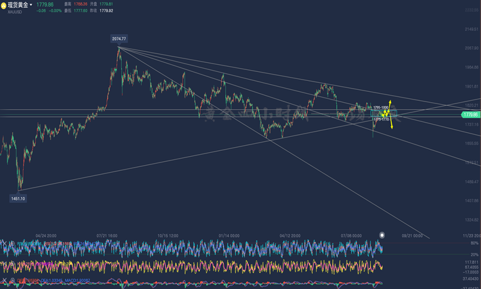Viewport: 481px width, 289px height.
Task: Open the 现货黄金 symbol dropdown arrow
Action: pyautogui.click(x=31, y=5)
